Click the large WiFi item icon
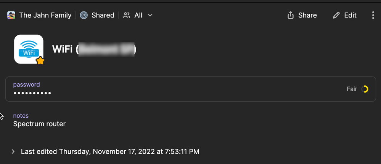This screenshot has height=164, width=381. [29, 49]
